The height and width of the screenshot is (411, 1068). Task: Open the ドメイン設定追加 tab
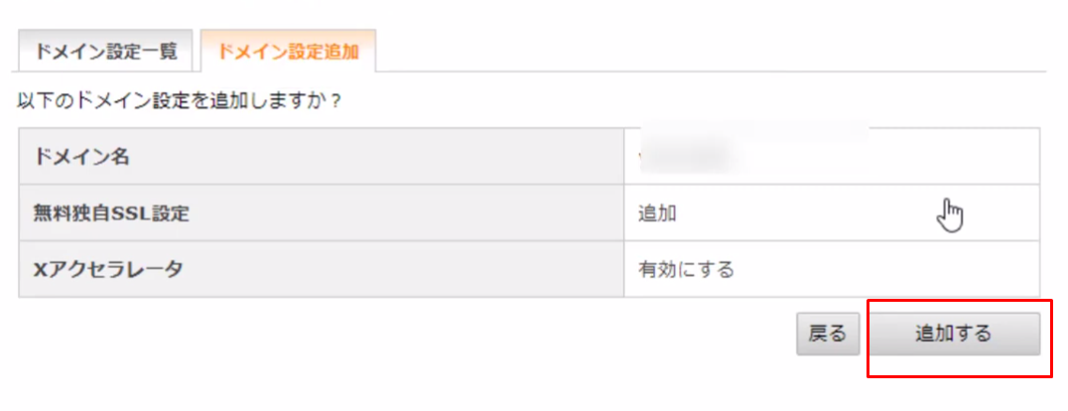click(288, 51)
